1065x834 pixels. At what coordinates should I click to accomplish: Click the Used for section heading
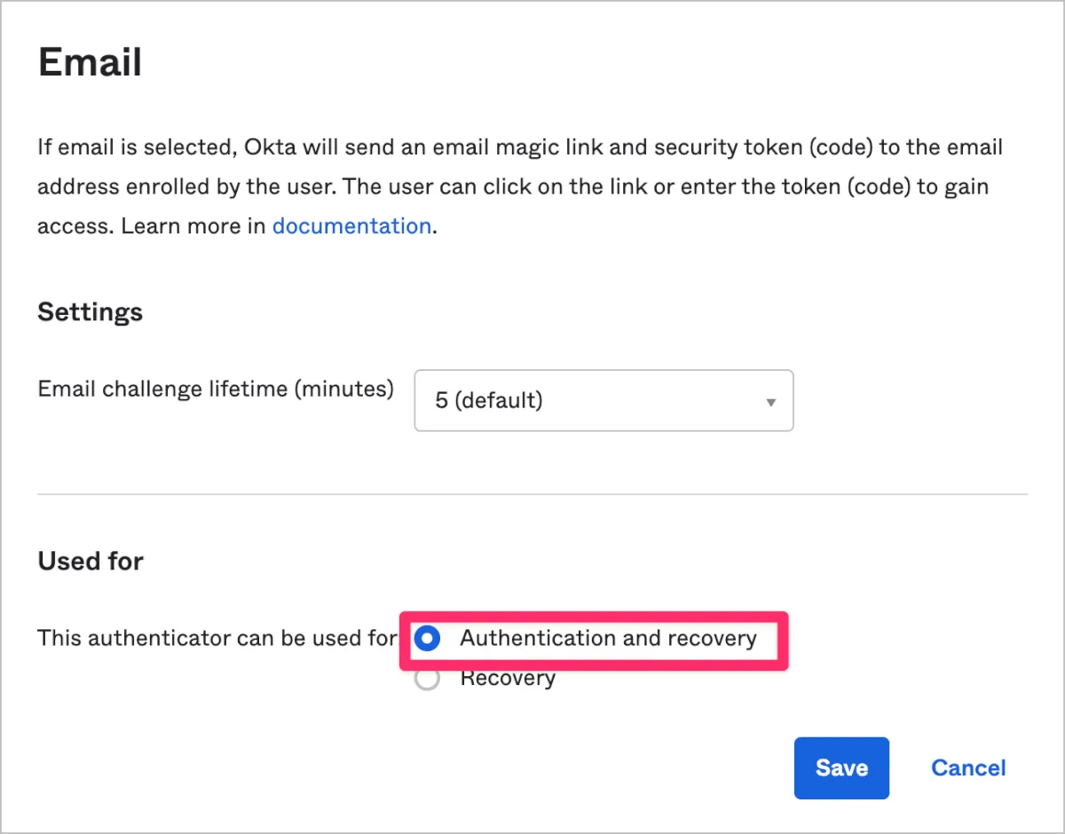(91, 562)
